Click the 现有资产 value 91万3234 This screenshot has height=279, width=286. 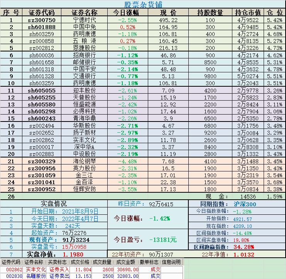tap(76, 240)
